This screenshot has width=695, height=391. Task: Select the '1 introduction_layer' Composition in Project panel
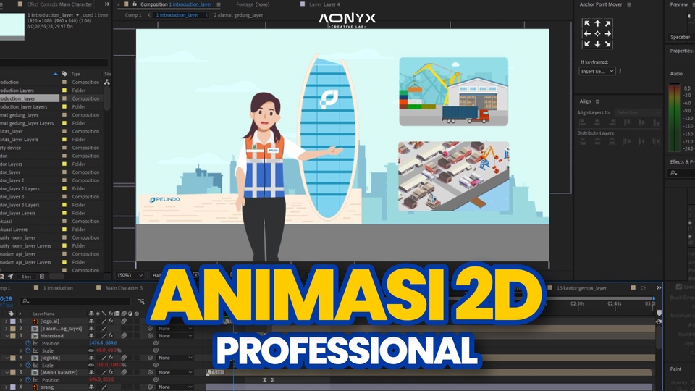29,98
